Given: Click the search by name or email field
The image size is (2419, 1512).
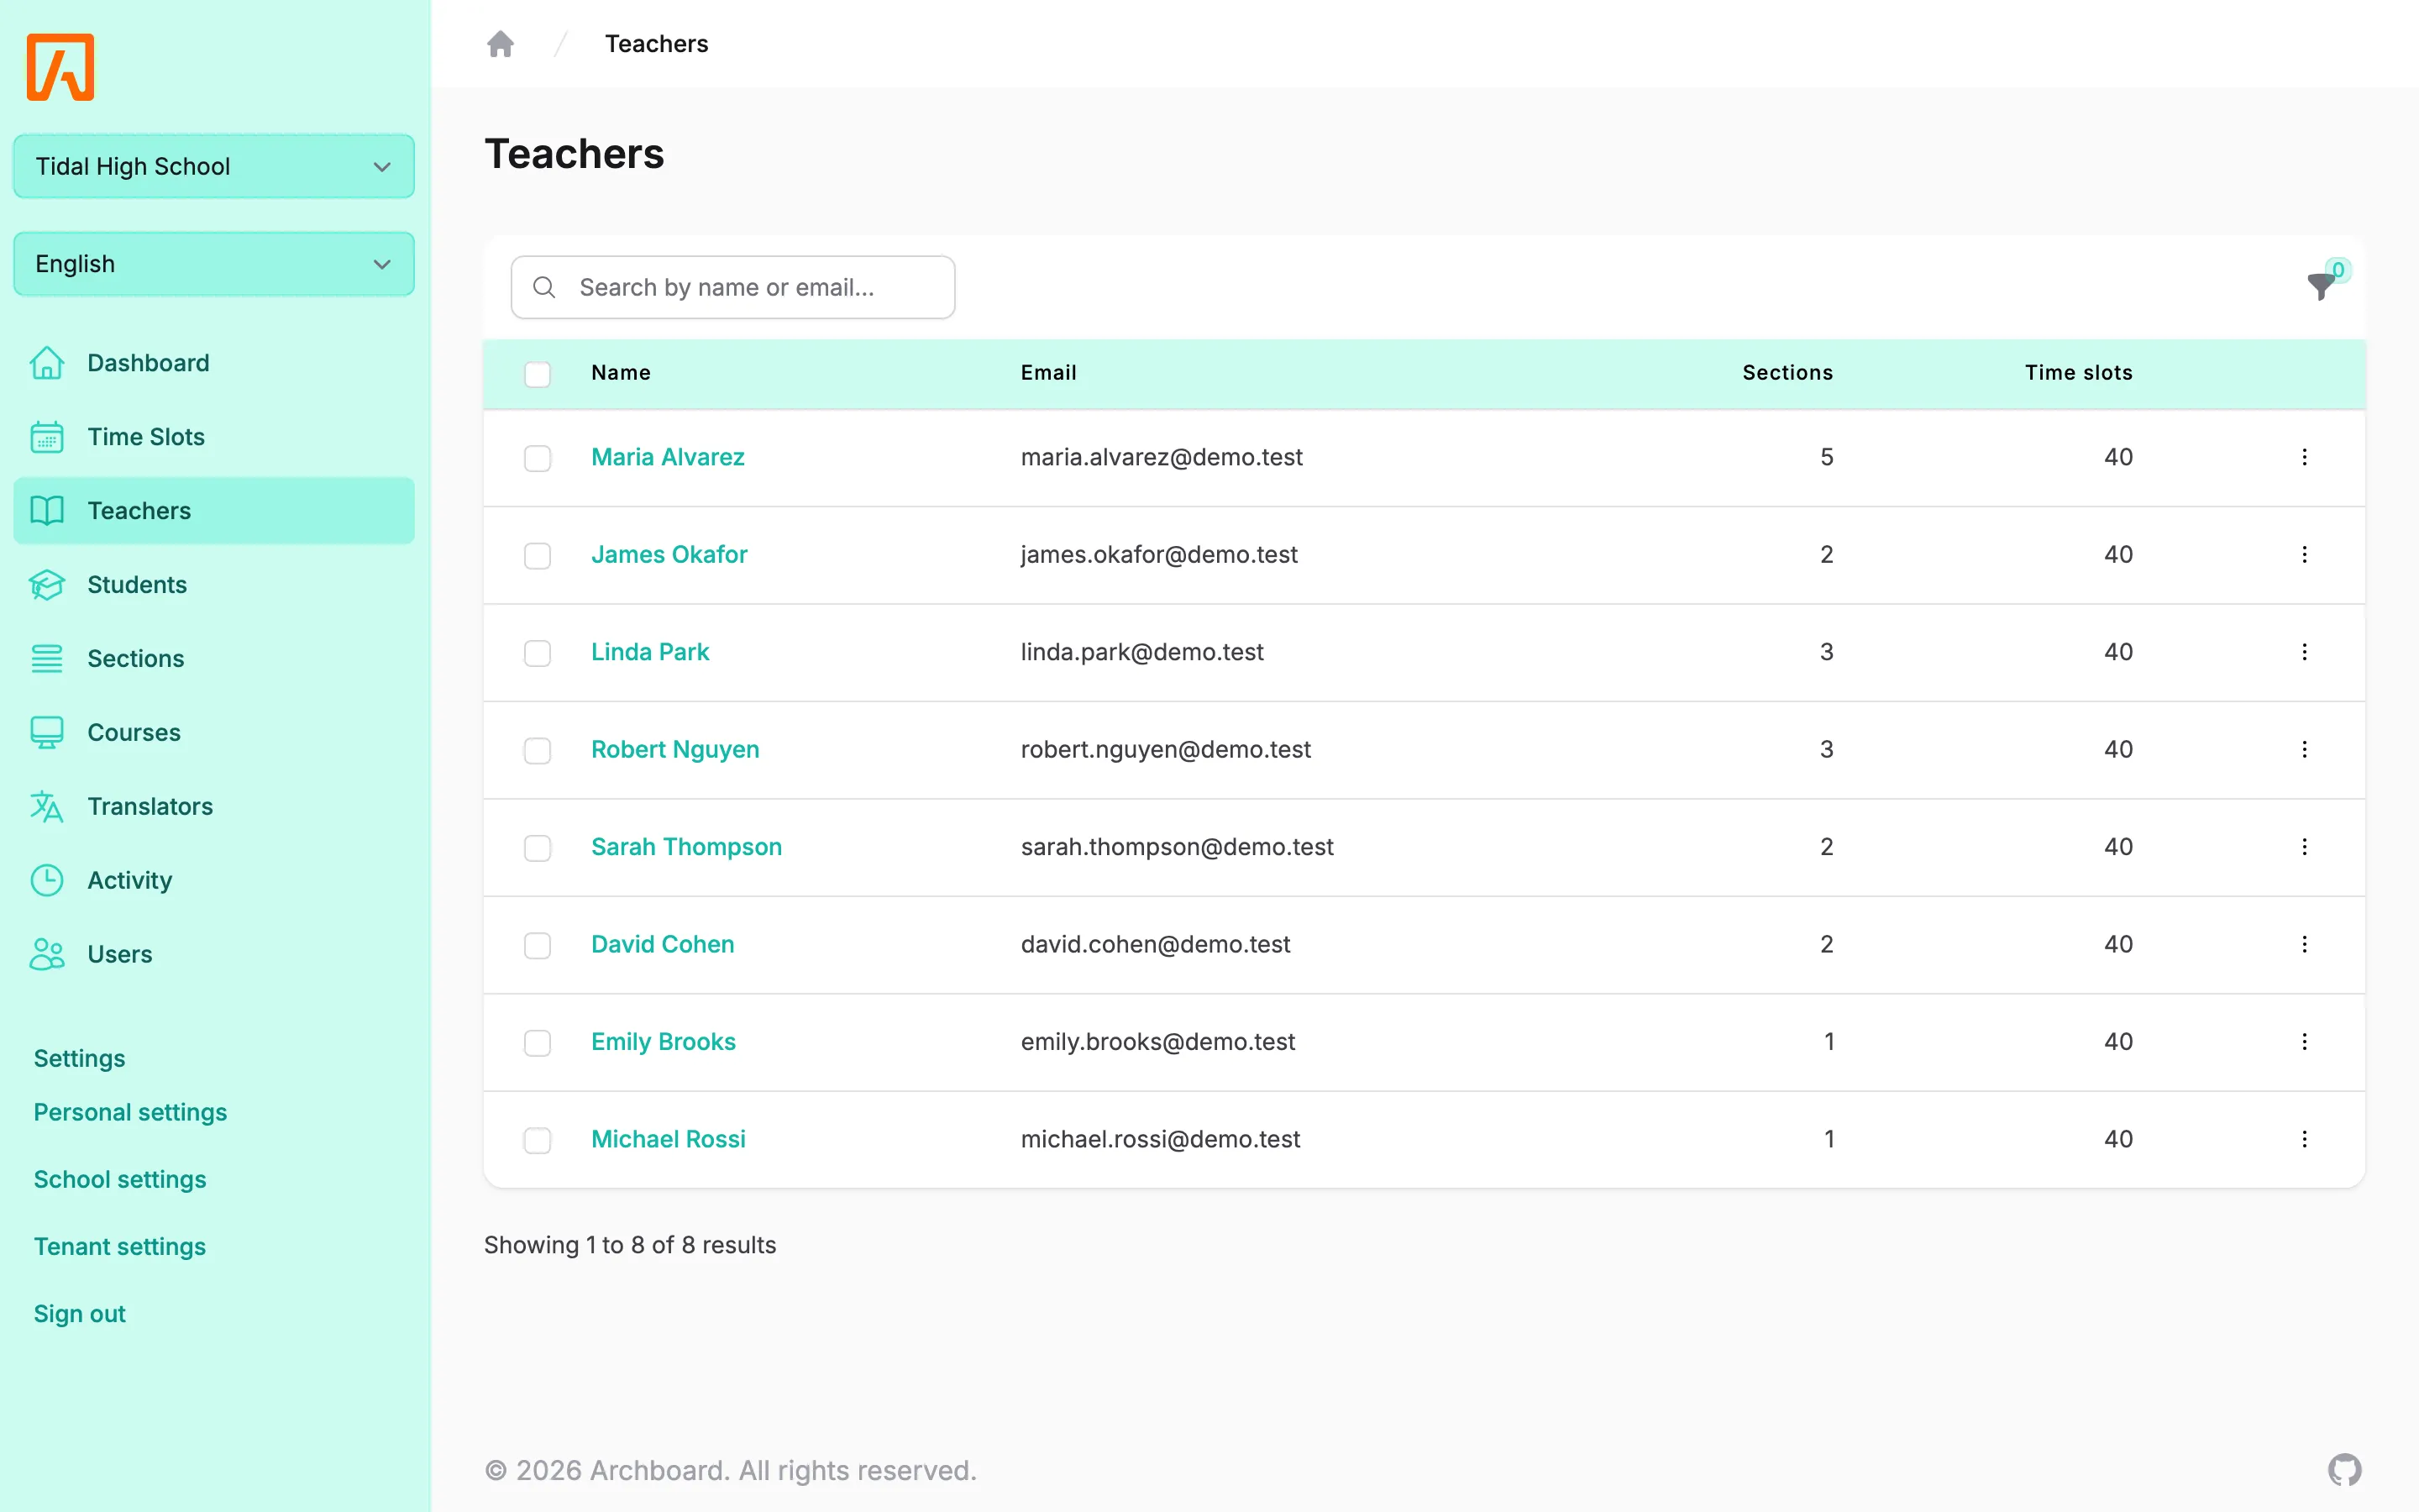Looking at the screenshot, I should [732, 287].
